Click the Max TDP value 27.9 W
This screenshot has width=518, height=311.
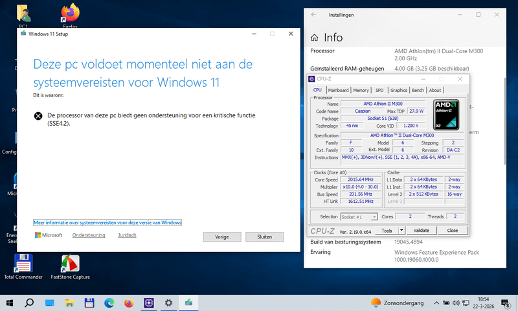416,111
